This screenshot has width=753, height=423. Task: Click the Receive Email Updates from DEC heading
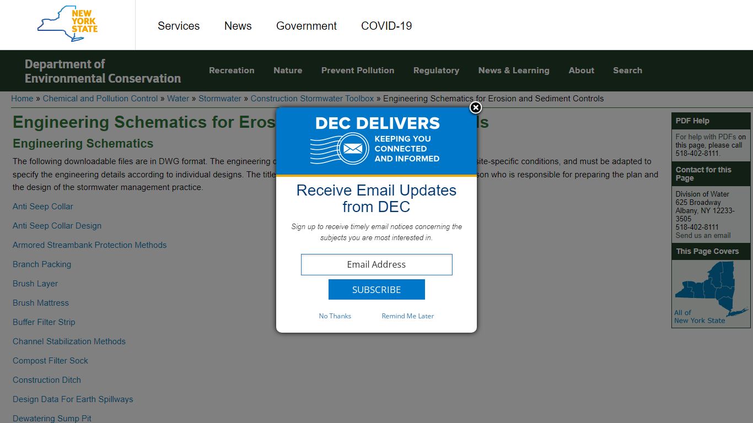point(376,198)
